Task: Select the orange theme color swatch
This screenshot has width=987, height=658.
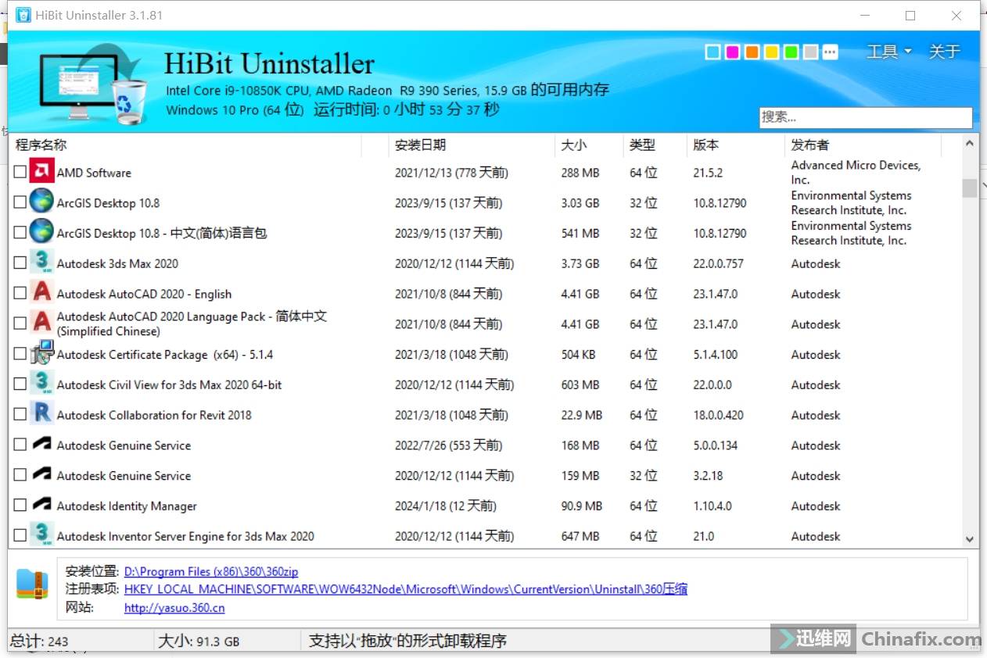Action: coord(752,52)
